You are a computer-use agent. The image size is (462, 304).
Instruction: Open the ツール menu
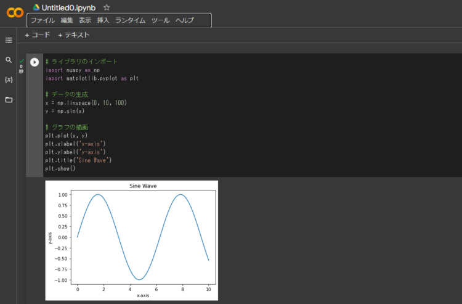161,20
